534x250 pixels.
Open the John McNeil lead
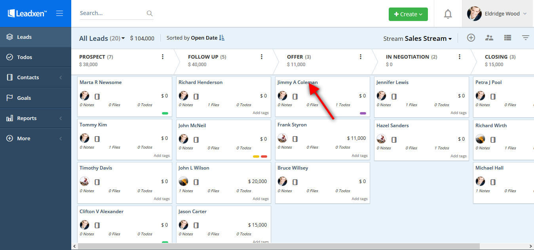(x=192, y=126)
